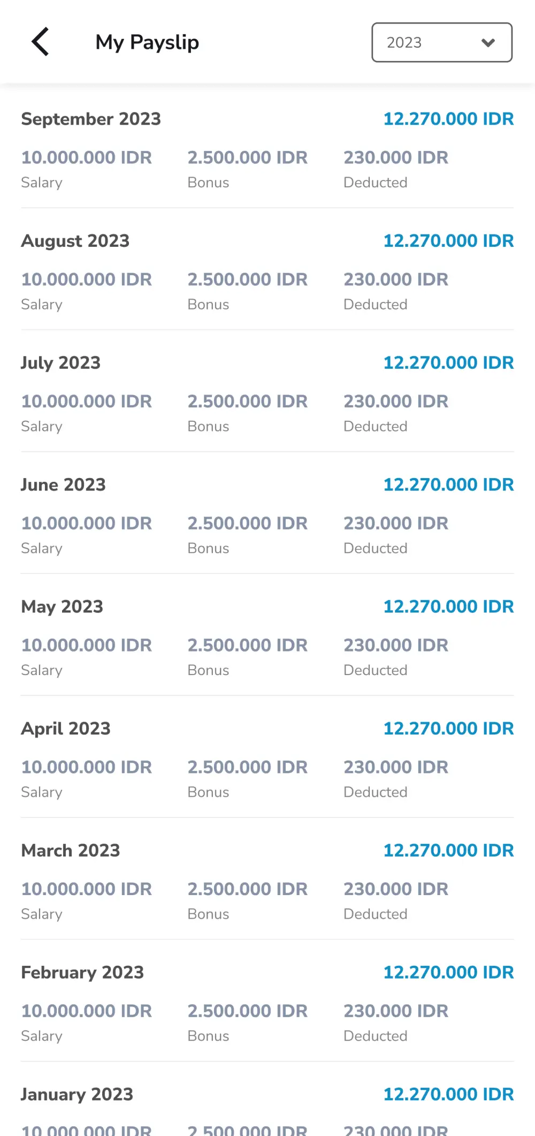Tap the May 2023 deducted amount

point(396,645)
